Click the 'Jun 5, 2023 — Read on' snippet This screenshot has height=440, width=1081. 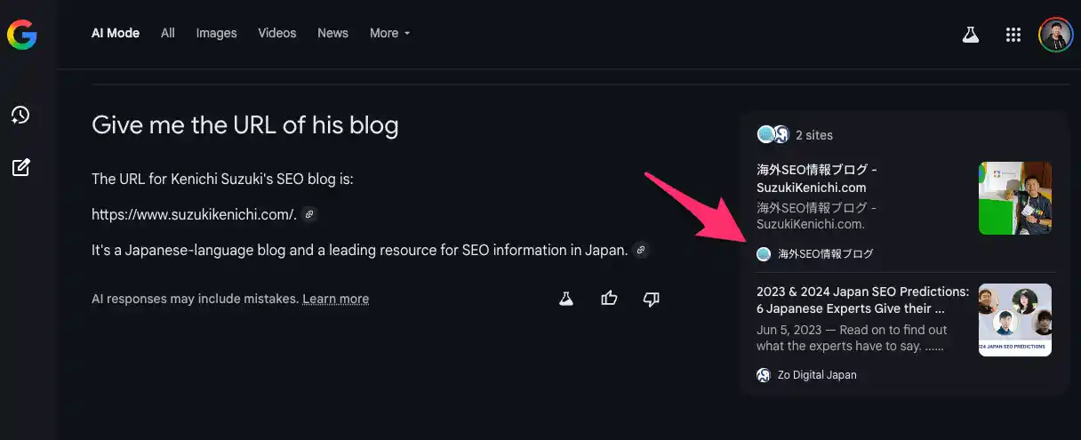(852, 338)
